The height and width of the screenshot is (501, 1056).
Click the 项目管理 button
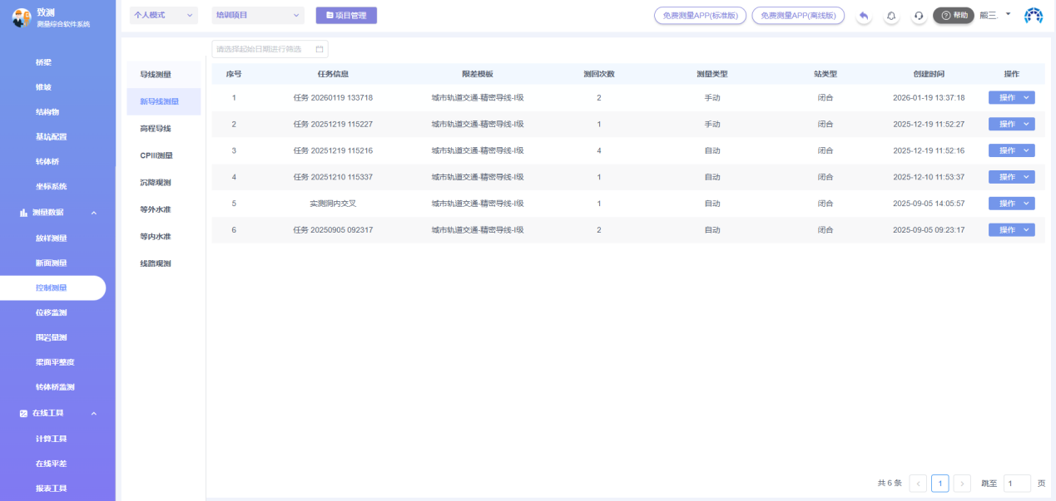coord(346,15)
